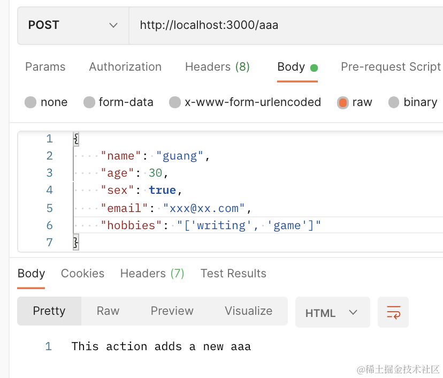Open the response Cookies tab

coord(82,274)
